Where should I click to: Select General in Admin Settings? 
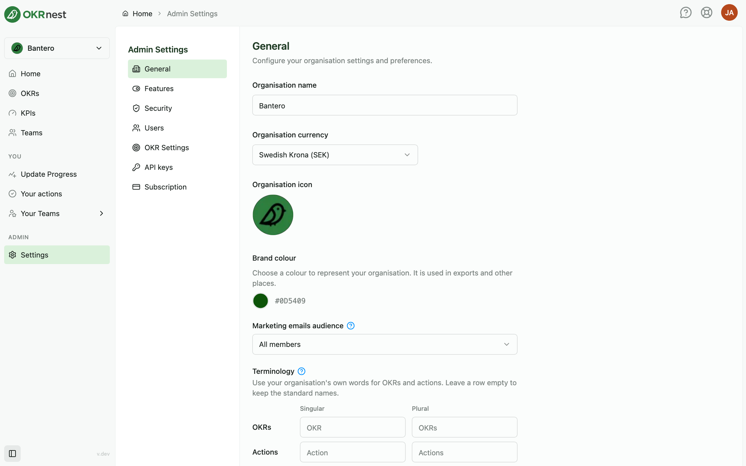[x=177, y=69]
